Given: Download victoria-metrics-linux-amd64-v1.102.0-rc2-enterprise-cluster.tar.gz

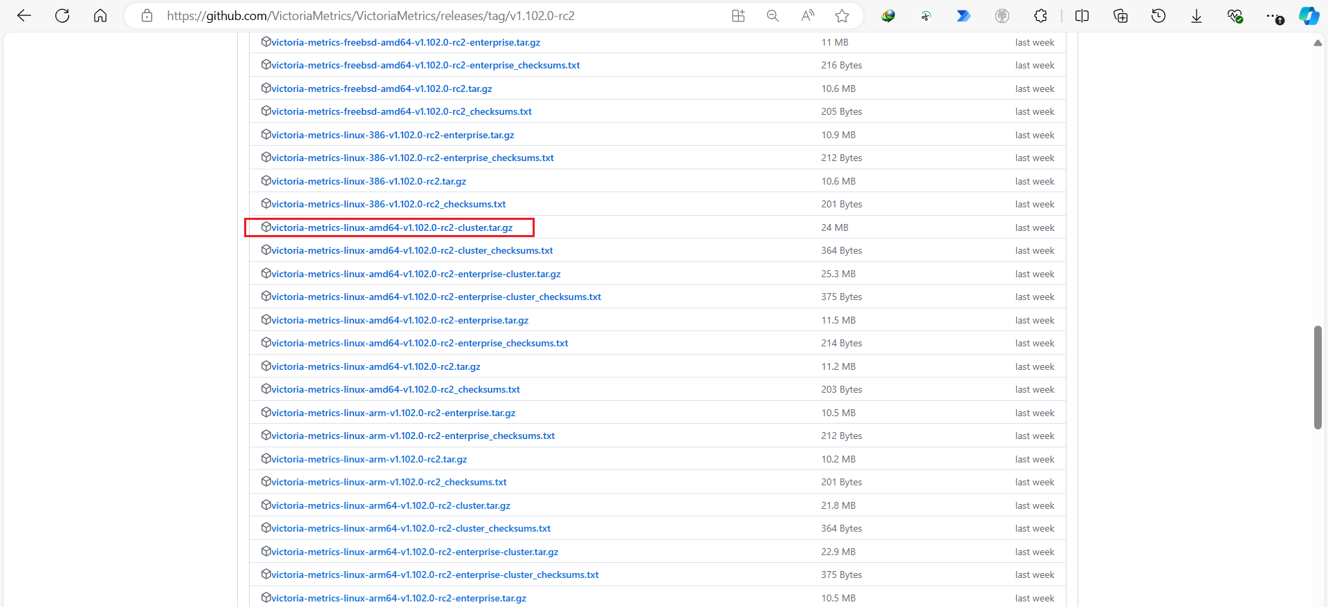Looking at the screenshot, I should (x=416, y=274).
